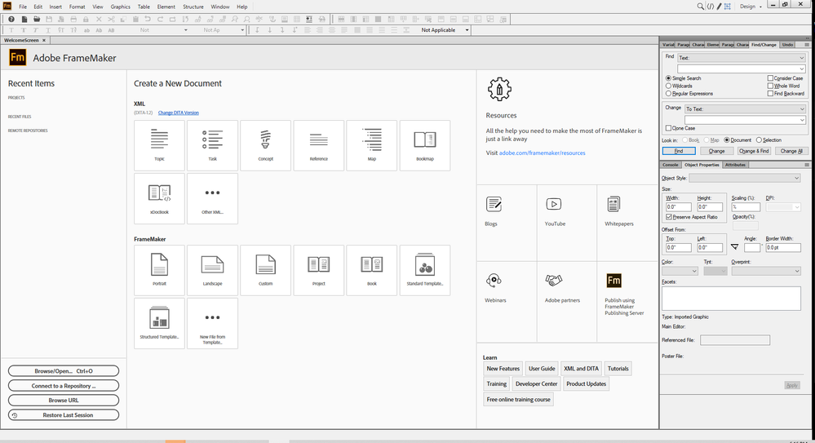Screen dimensions: 815x443
Task: Create a new Concept XML document
Action: (266, 145)
